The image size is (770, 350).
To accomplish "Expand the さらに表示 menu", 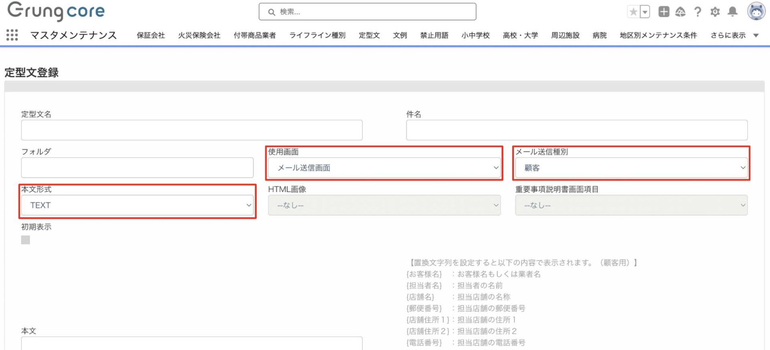I will tap(734, 35).
